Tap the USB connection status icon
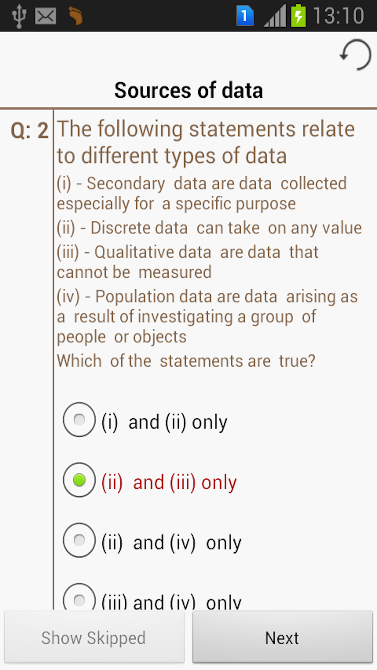Screen dimensions: 377x670 click(x=19, y=16)
